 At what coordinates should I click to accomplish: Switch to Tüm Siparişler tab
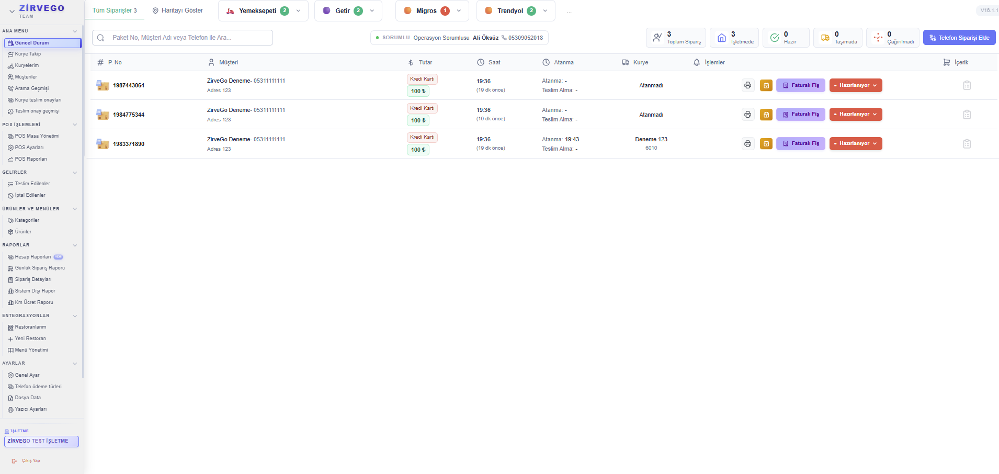[x=115, y=10]
